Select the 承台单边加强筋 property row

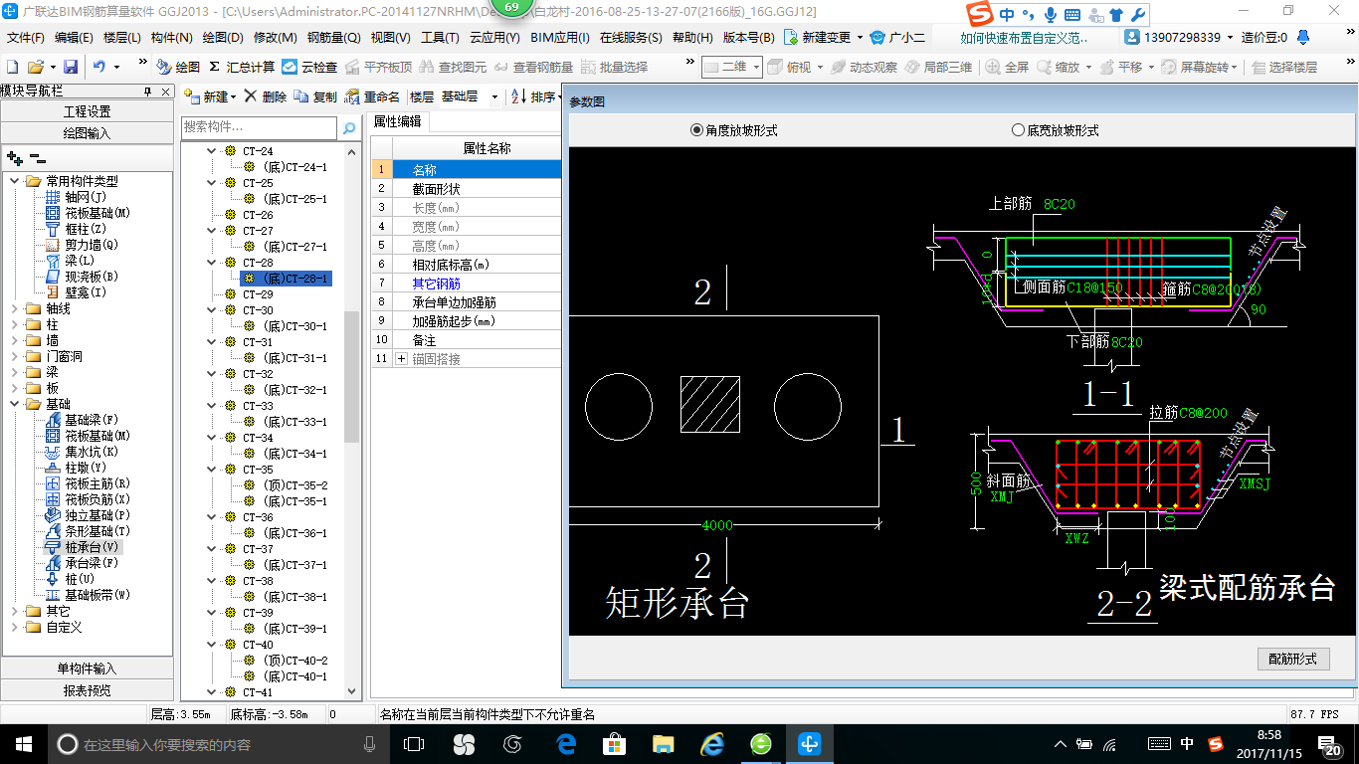467,302
